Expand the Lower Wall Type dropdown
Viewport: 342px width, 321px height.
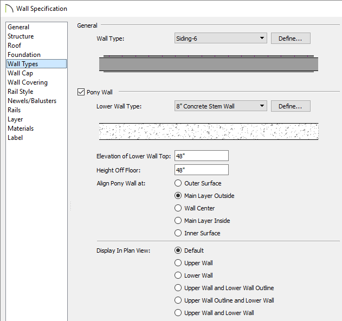point(221,106)
